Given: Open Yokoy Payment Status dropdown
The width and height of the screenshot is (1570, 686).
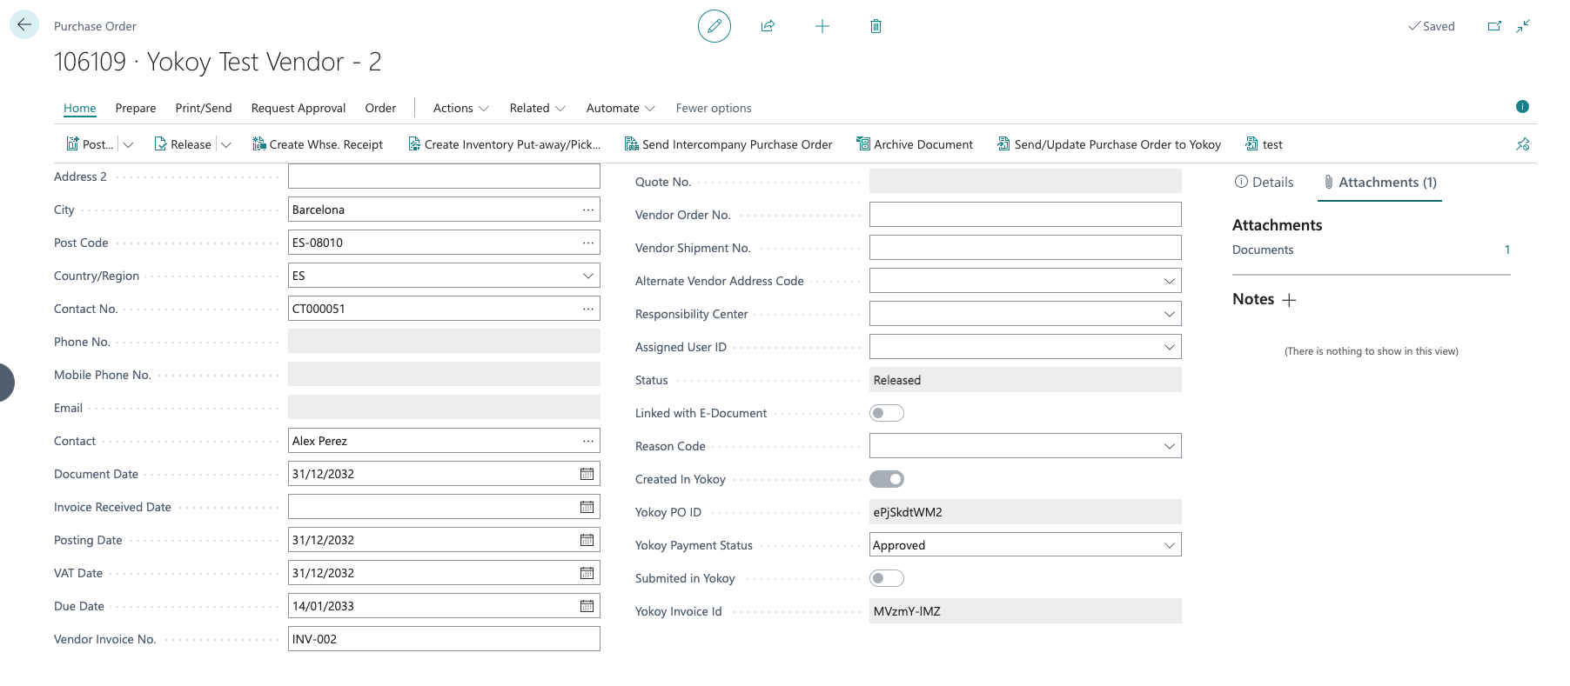Looking at the screenshot, I should coord(1170,545).
